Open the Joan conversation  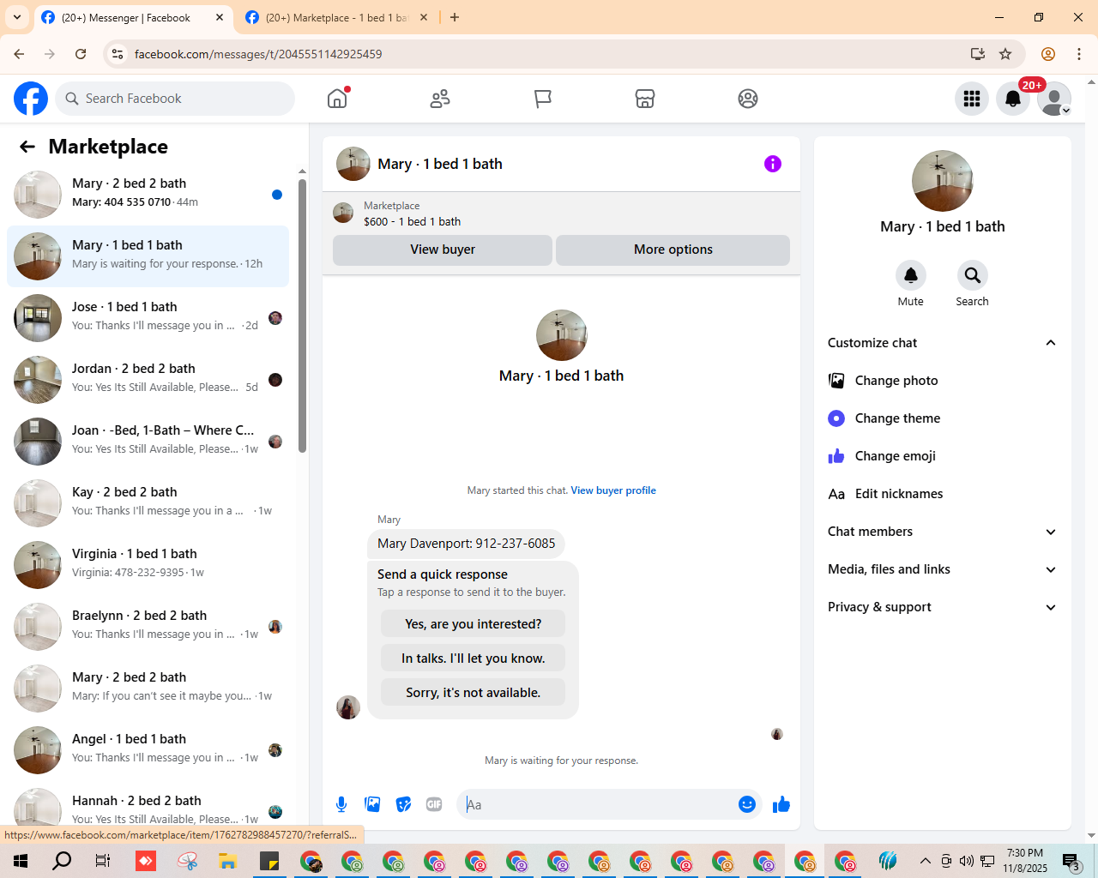point(148,442)
